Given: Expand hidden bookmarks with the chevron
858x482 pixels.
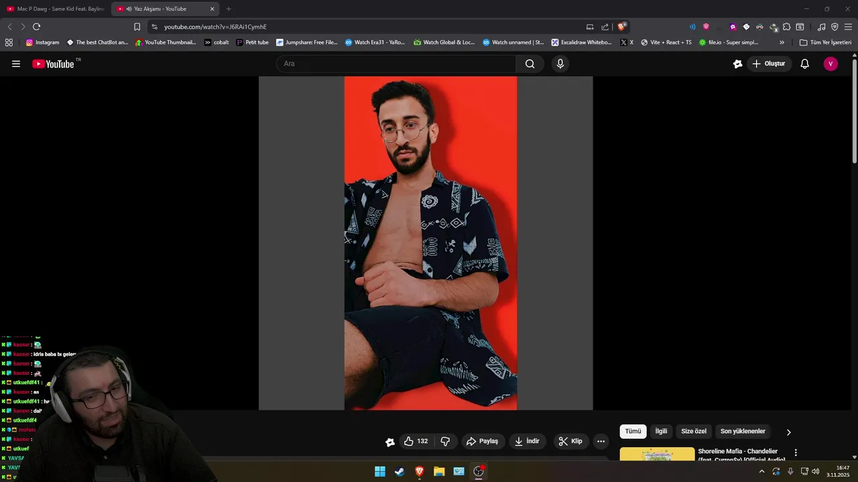Looking at the screenshot, I should click(x=782, y=42).
